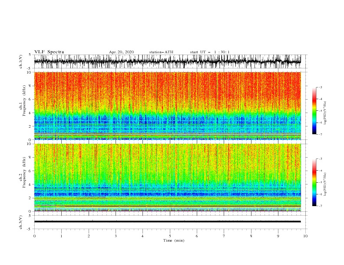
Task: Click the "9" tick on time axis
Action: pos(278,236)
